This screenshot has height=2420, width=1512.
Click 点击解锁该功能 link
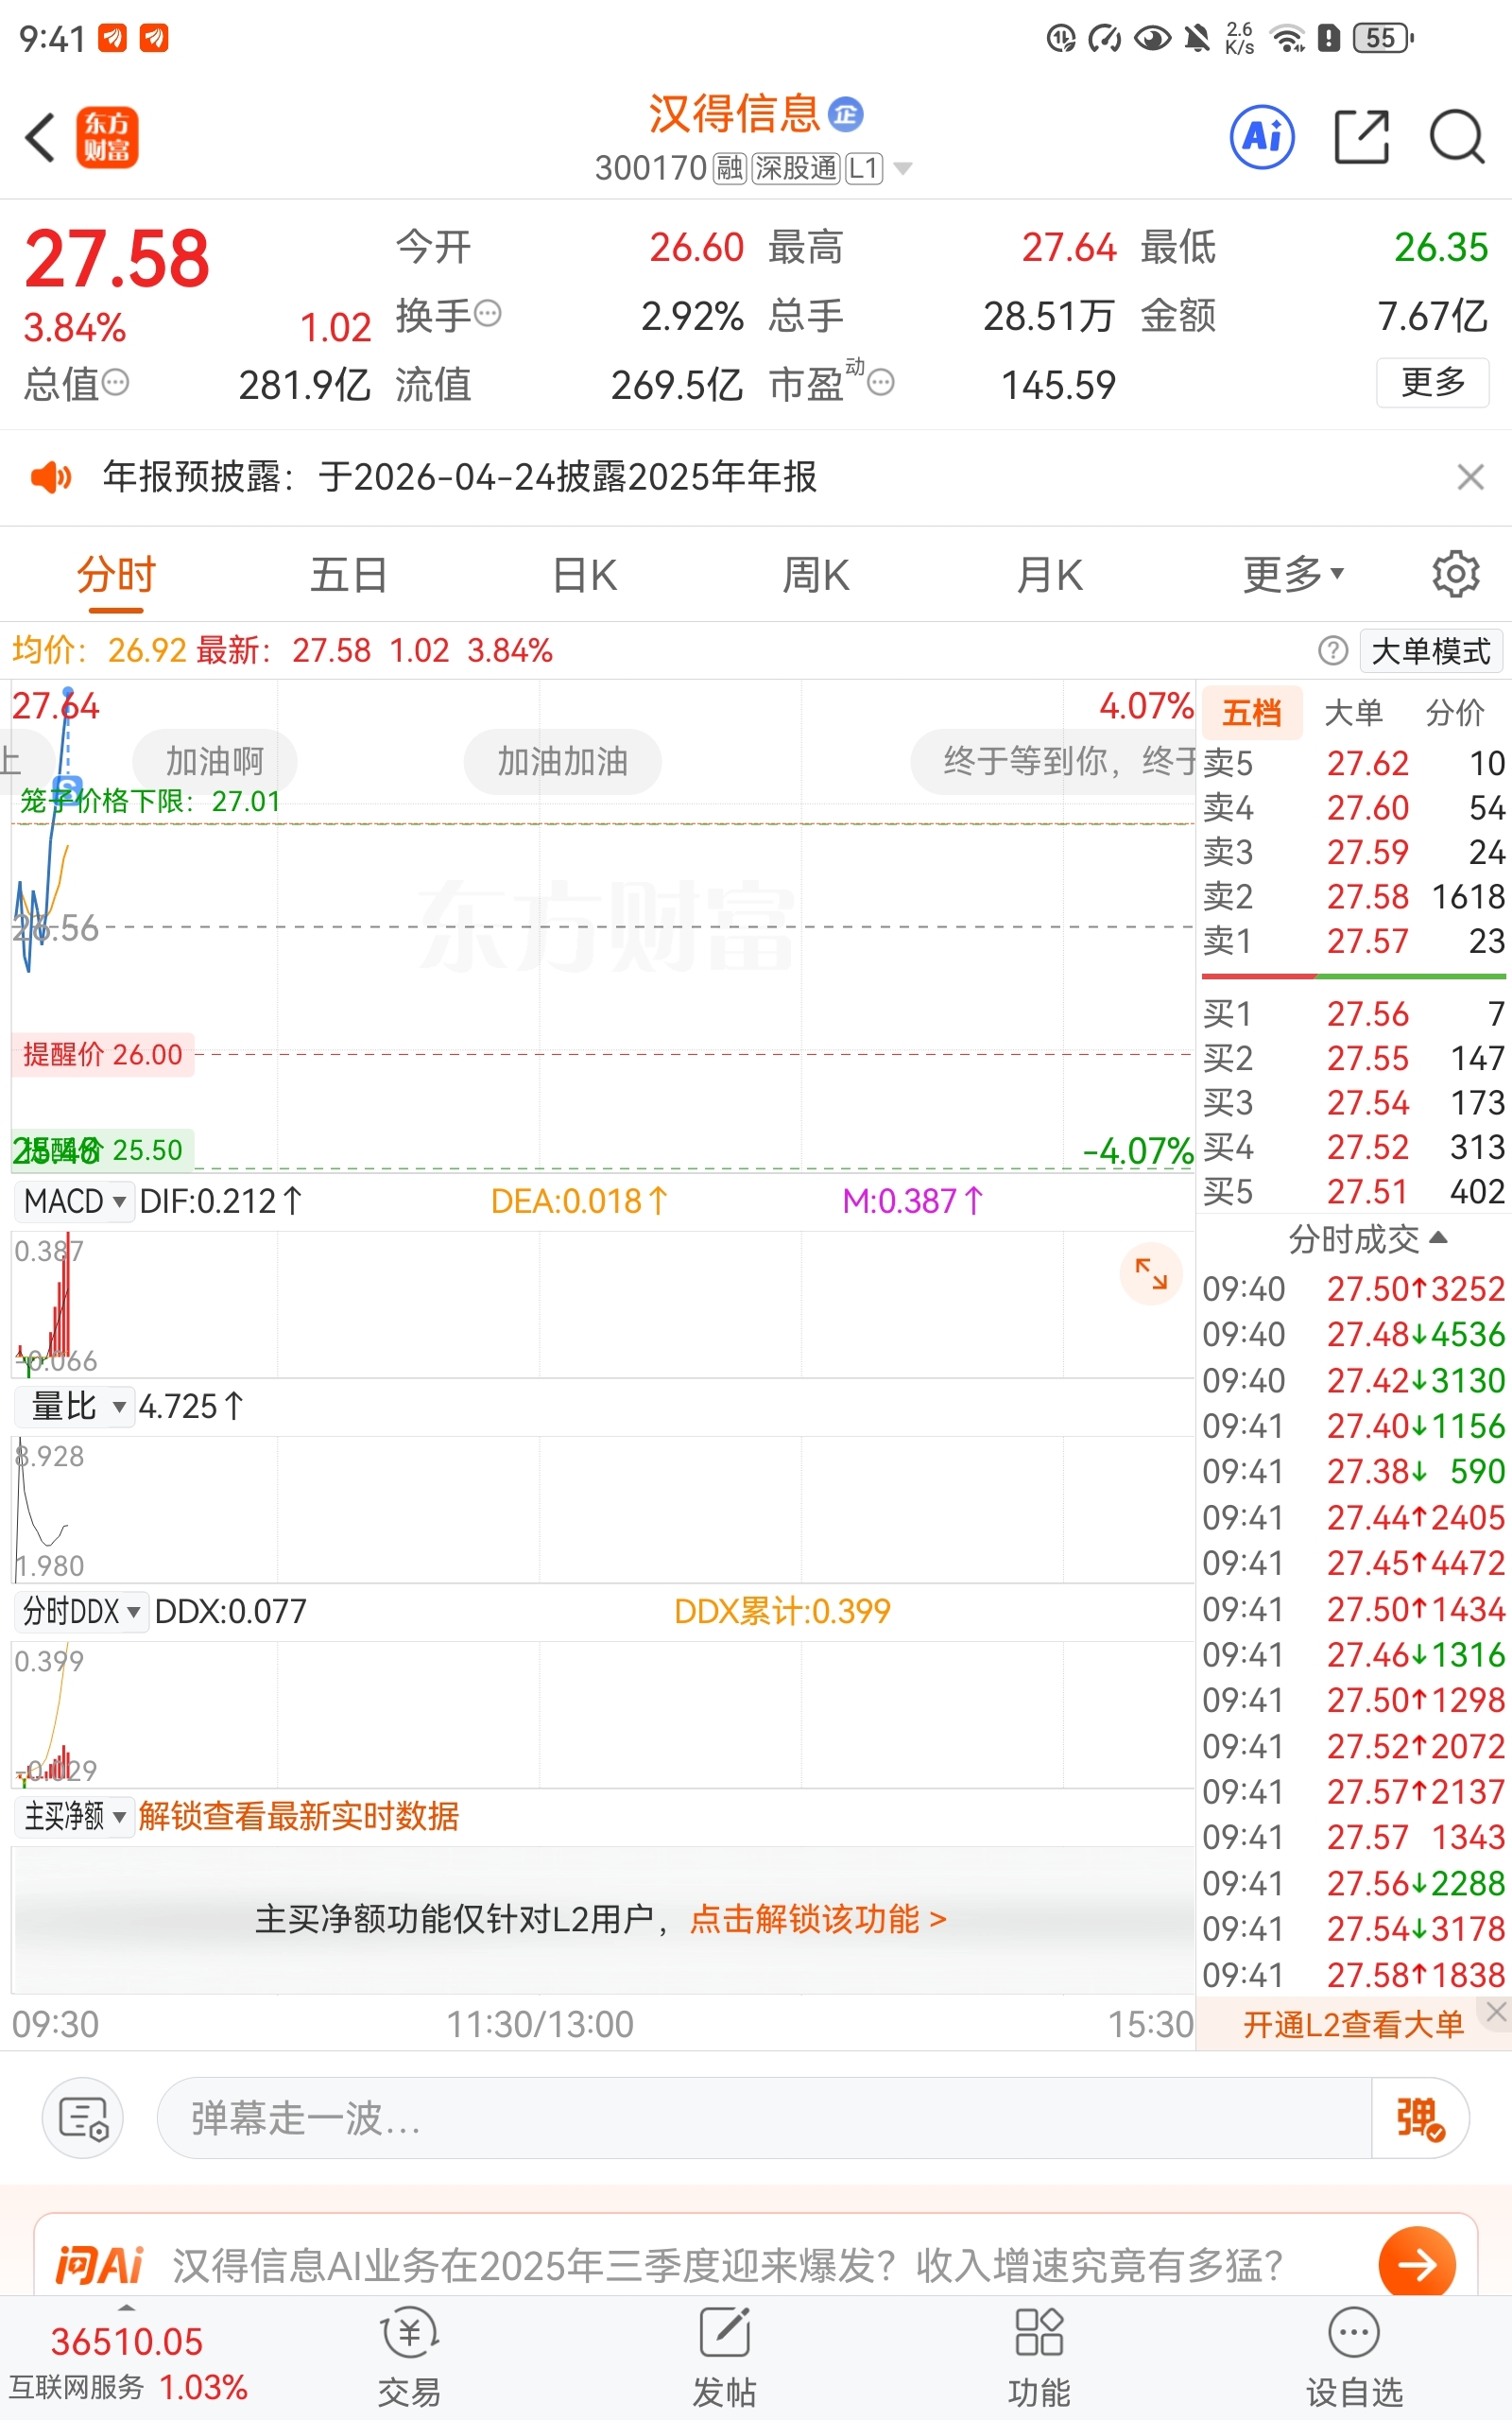click(818, 1919)
